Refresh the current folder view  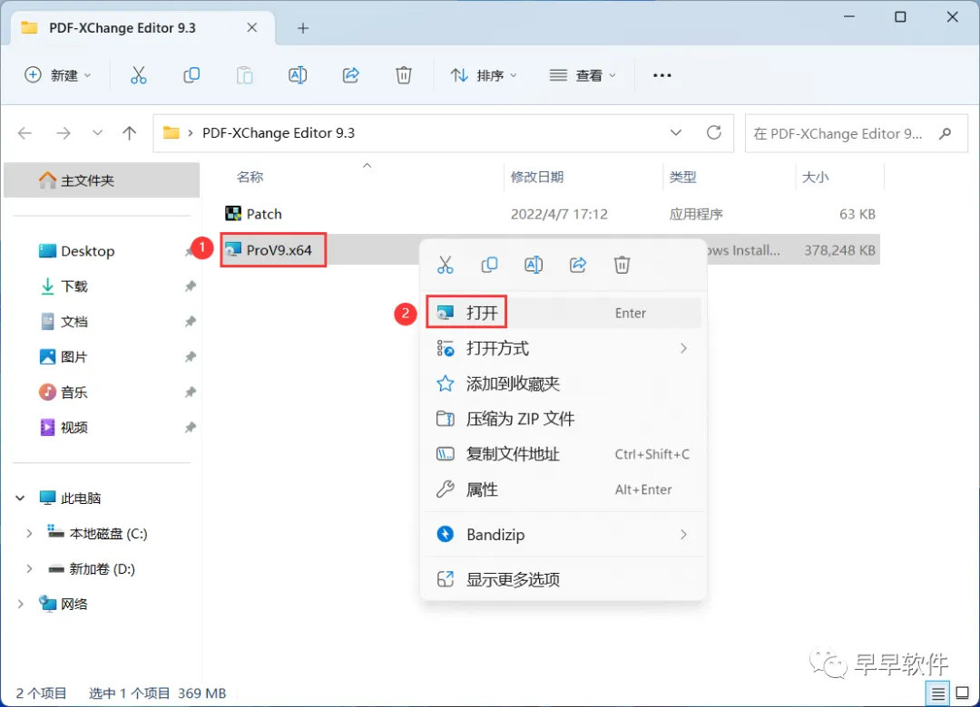coord(714,132)
